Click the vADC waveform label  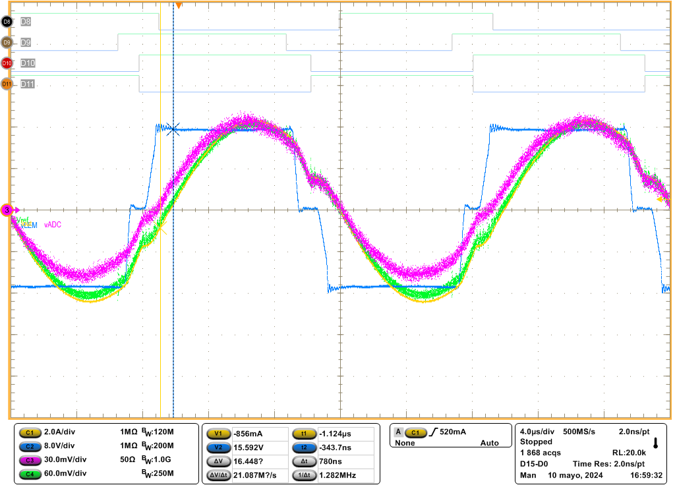click(53, 225)
